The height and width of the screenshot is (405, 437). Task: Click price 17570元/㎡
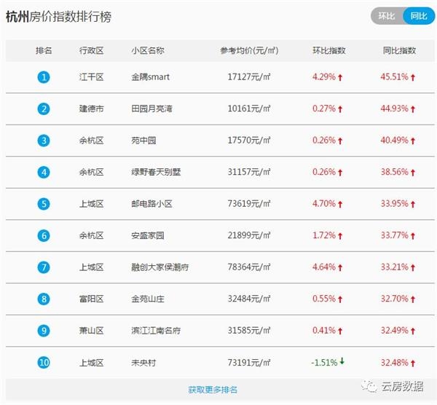click(249, 140)
